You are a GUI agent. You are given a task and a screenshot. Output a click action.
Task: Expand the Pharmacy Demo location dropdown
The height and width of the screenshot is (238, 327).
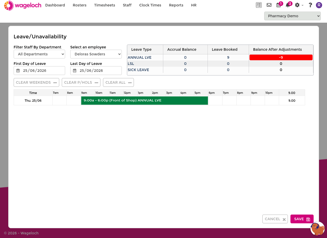tap(292, 16)
